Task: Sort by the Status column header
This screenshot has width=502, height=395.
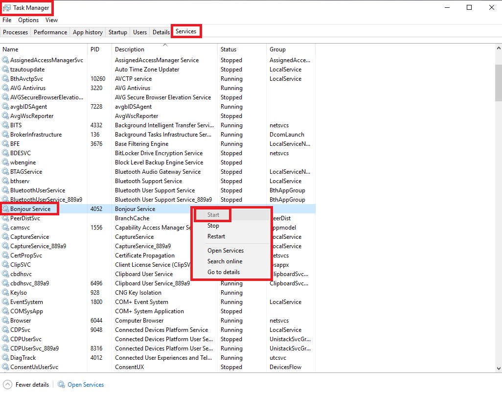Action: point(242,49)
